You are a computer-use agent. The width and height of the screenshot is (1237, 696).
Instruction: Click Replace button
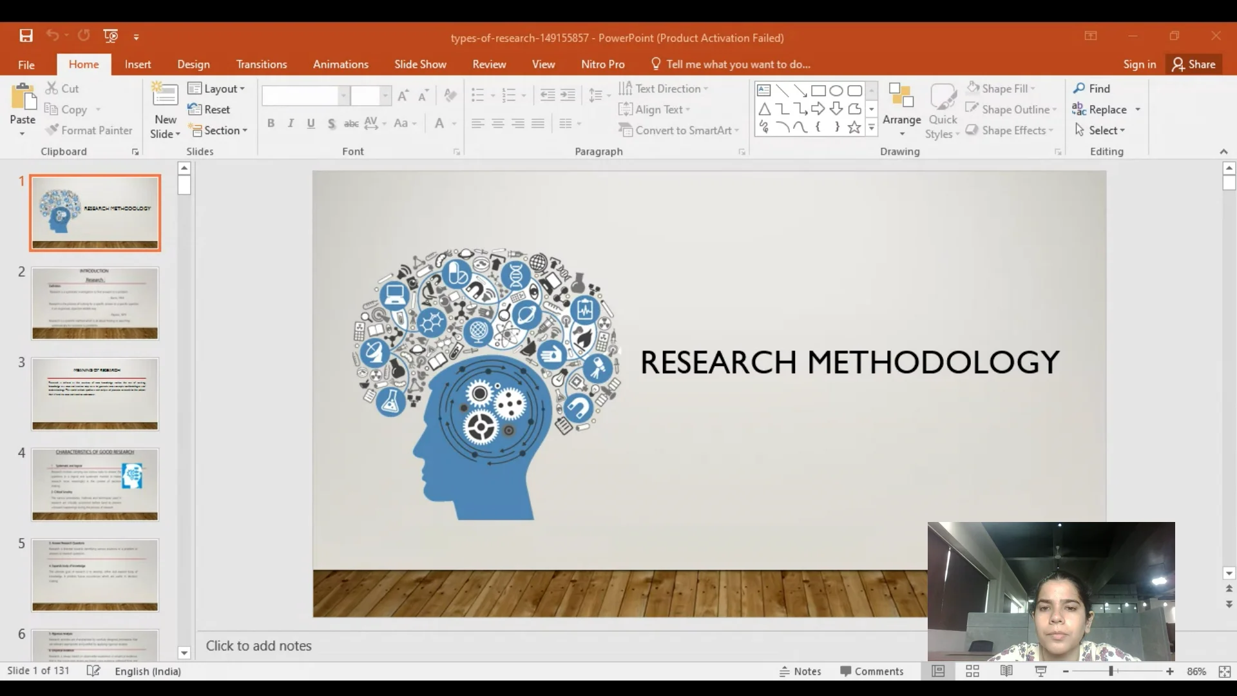(x=1100, y=110)
